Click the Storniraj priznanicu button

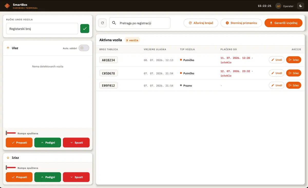coord(241,23)
